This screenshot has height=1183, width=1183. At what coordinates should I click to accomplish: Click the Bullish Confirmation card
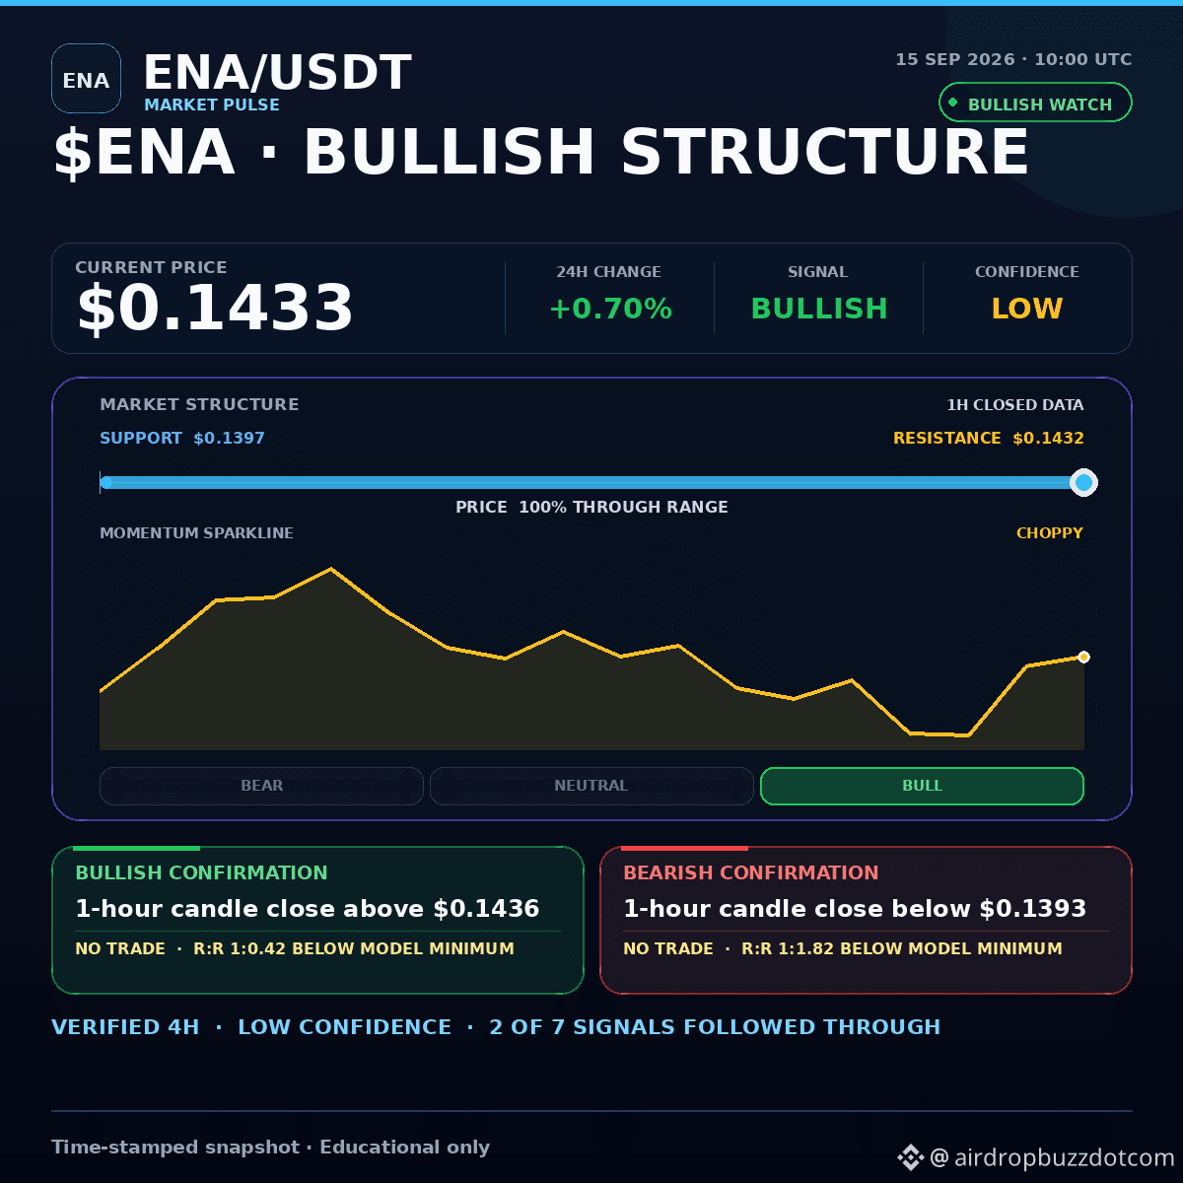pos(317,920)
